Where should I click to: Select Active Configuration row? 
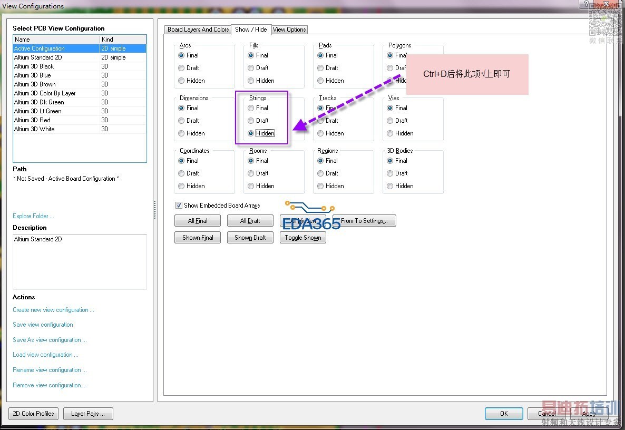pyautogui.click(x=80, y=48)
